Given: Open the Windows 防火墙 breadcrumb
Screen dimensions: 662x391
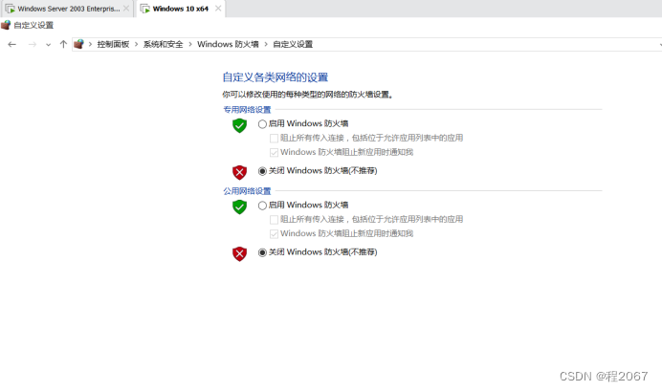Looking at the screenshot, I should click(228, 44).
